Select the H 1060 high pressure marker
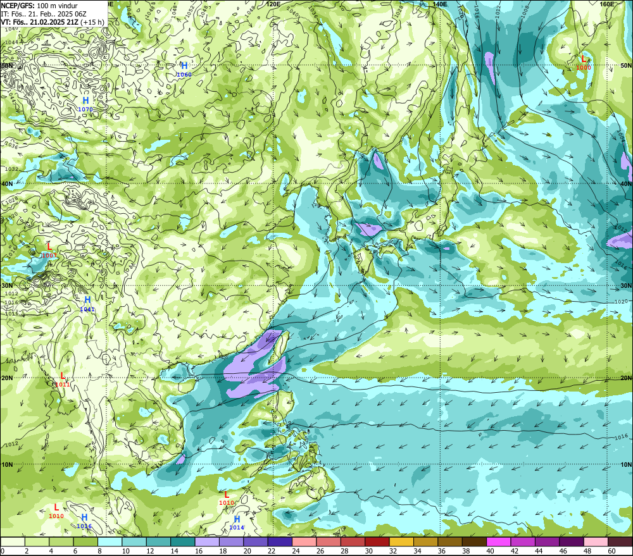633x556 pixels. pos(184,69)
